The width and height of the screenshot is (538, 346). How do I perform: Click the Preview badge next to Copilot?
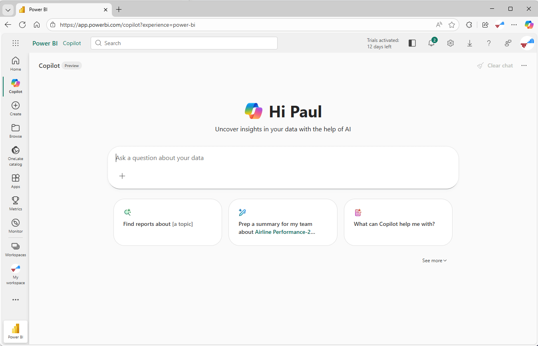point(72,65)
